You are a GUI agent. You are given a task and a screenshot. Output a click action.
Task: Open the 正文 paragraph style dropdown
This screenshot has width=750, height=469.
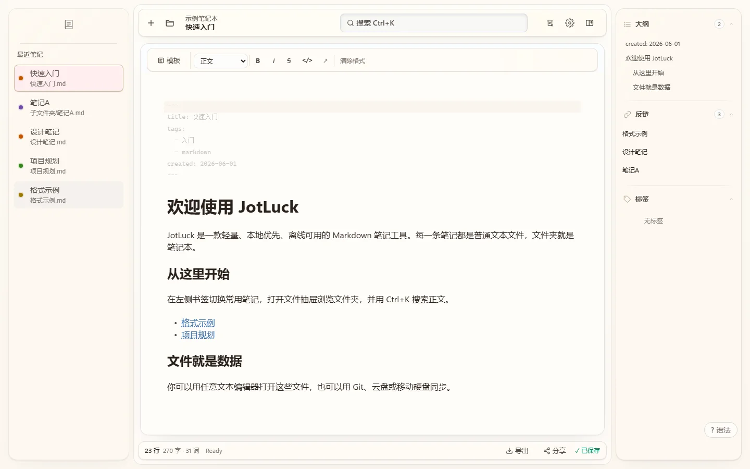pos(221,61)
